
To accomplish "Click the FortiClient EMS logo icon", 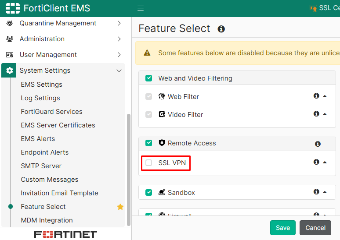I will click(13, 8).
